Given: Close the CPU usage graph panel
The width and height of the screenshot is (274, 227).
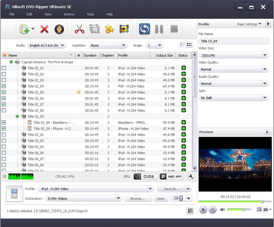Looking at the screenshot, I should click(5, 177).
